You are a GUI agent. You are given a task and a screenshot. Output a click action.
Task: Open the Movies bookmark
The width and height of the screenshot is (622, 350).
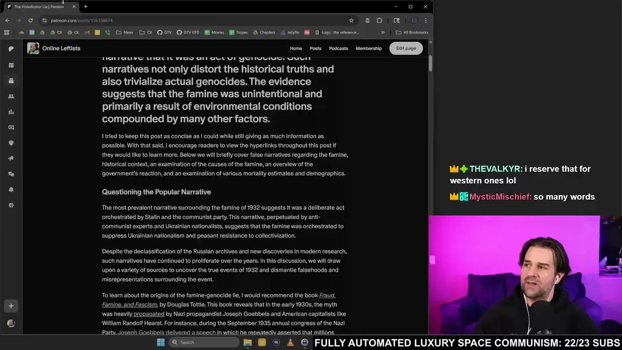point(214,33)
